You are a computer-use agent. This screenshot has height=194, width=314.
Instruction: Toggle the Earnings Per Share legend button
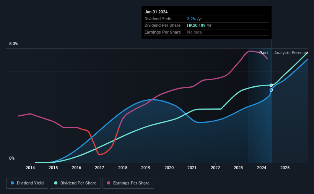click(x=128, y=183)
